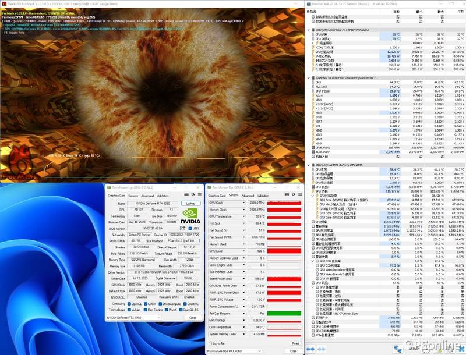Click Close button in GPU-Z Graphics Card window

[x=193, y=318]
